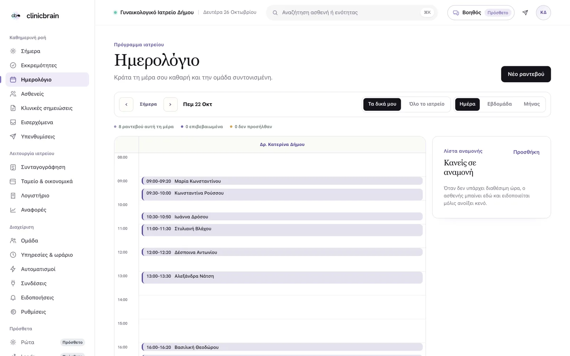Open the Ομάδα sidebar item
The image size is (570, 356).
[x=47, y=240]
